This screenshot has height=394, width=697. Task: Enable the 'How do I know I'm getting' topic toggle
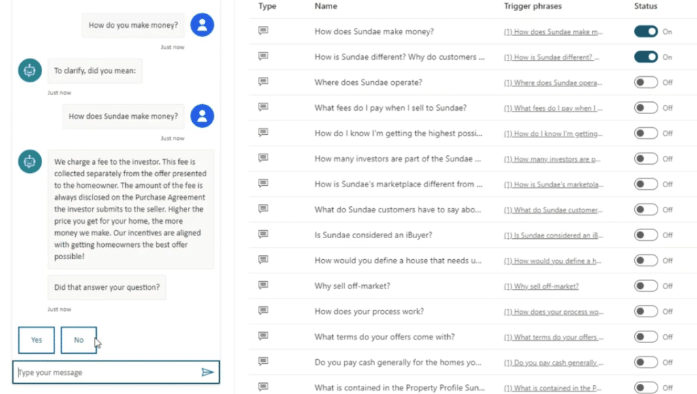[646, 133]
